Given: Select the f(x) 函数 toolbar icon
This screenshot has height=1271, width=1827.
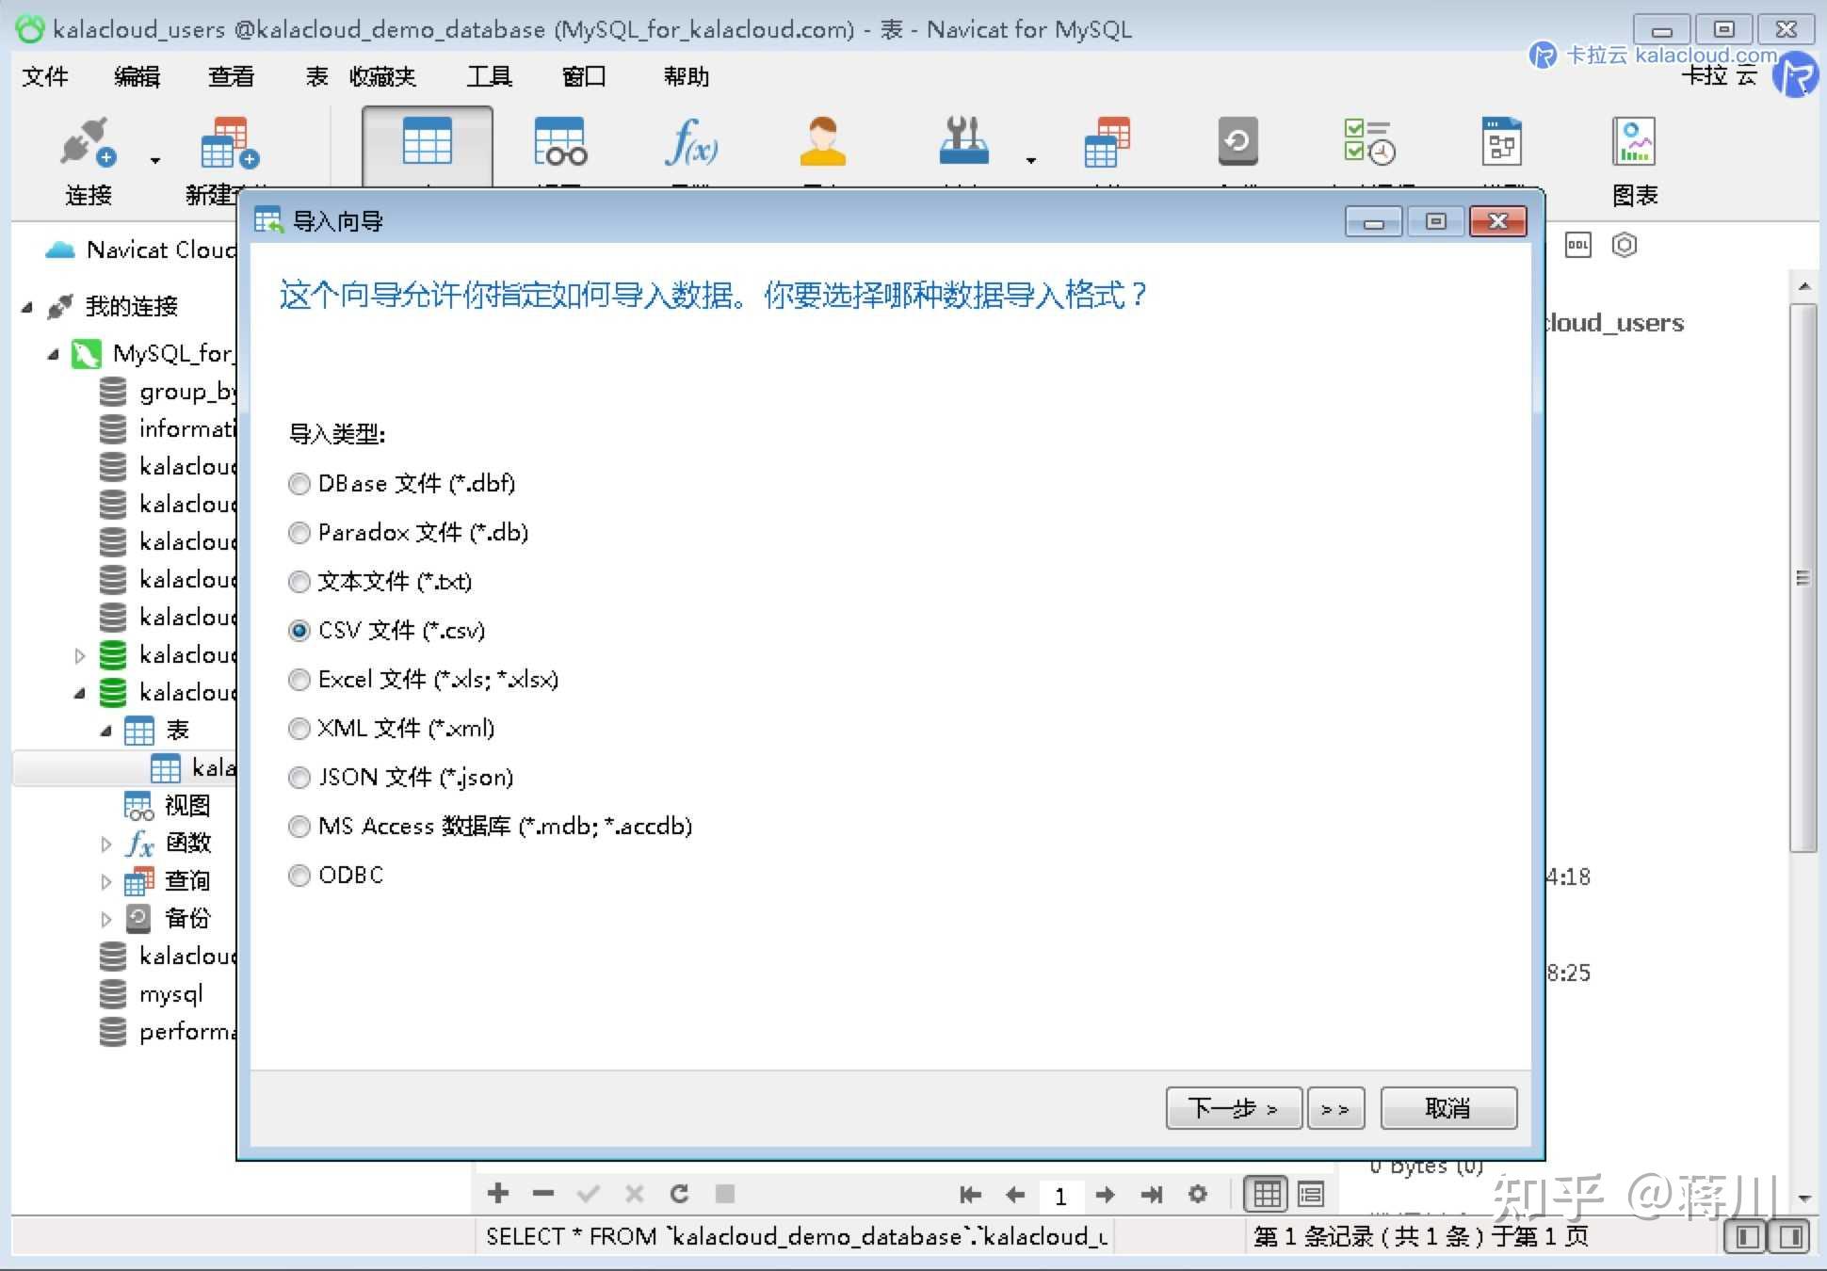Looking at the screenshot, I should pos(691,141).
